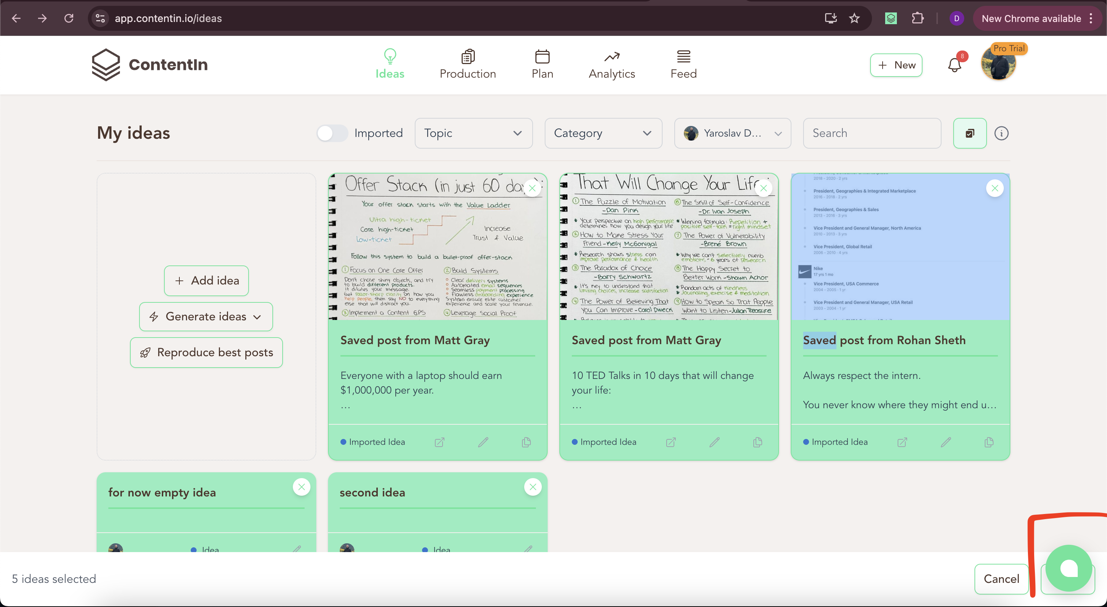Viewport: 1107px width, 607px height.
Task: Open the Yaroslav D... author dropdown
Action: [733, 133]
